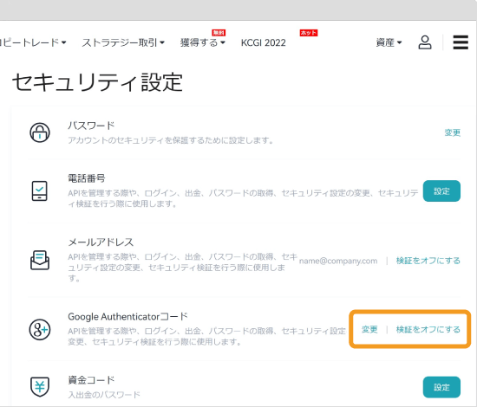The width and height of the screenshot is (477, 407).
Task: Click the password padlock icon
Action: pyautogui.click(x=40, y=132)
